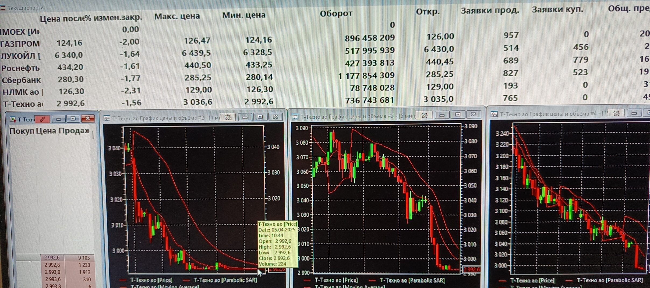Open the Текущие торги window menu icon
This screenshot has width=650, height=288.
(3, 8)
